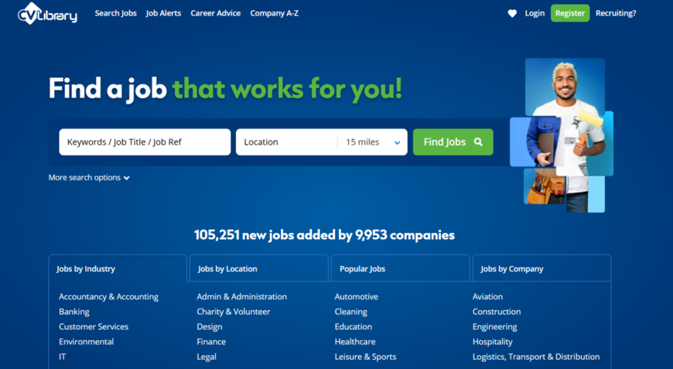Image resolution: width=673 pixels, height=369 pixels.
Task: Open Job Alerts in the navigation bar
Action: point(163,13)
